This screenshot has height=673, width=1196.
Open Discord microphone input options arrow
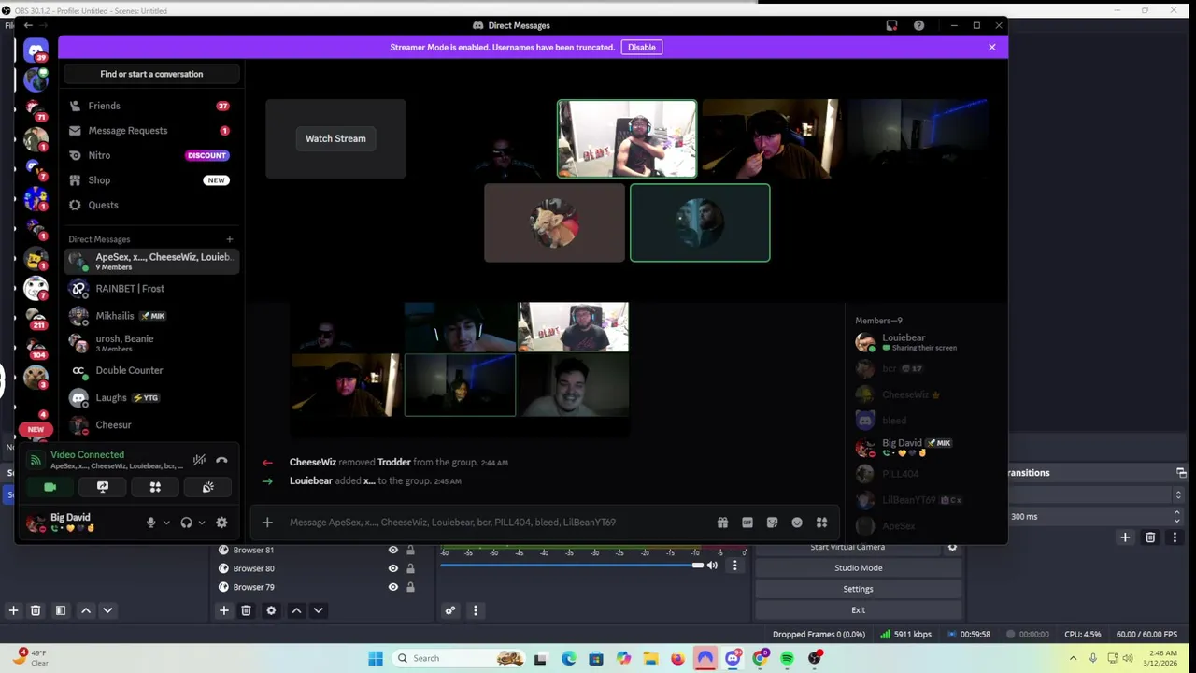pyautogui.click(x=166, y=523)
